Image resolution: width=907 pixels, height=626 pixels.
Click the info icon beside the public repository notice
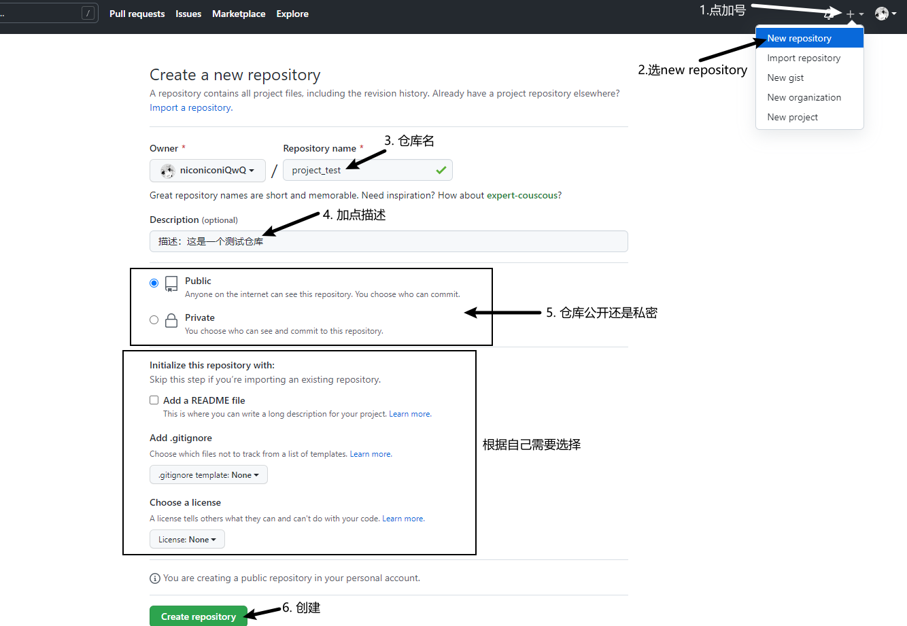155,578
